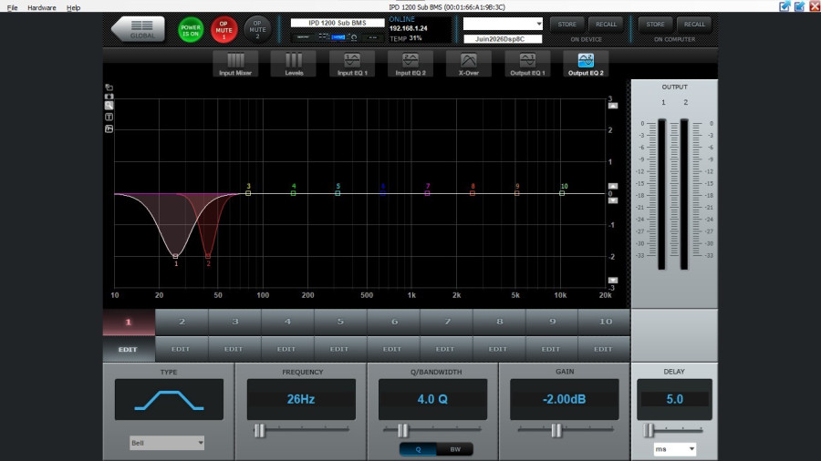Click the camera snapshot icon beside graph
821x461 pixels.
coord(109,97)
